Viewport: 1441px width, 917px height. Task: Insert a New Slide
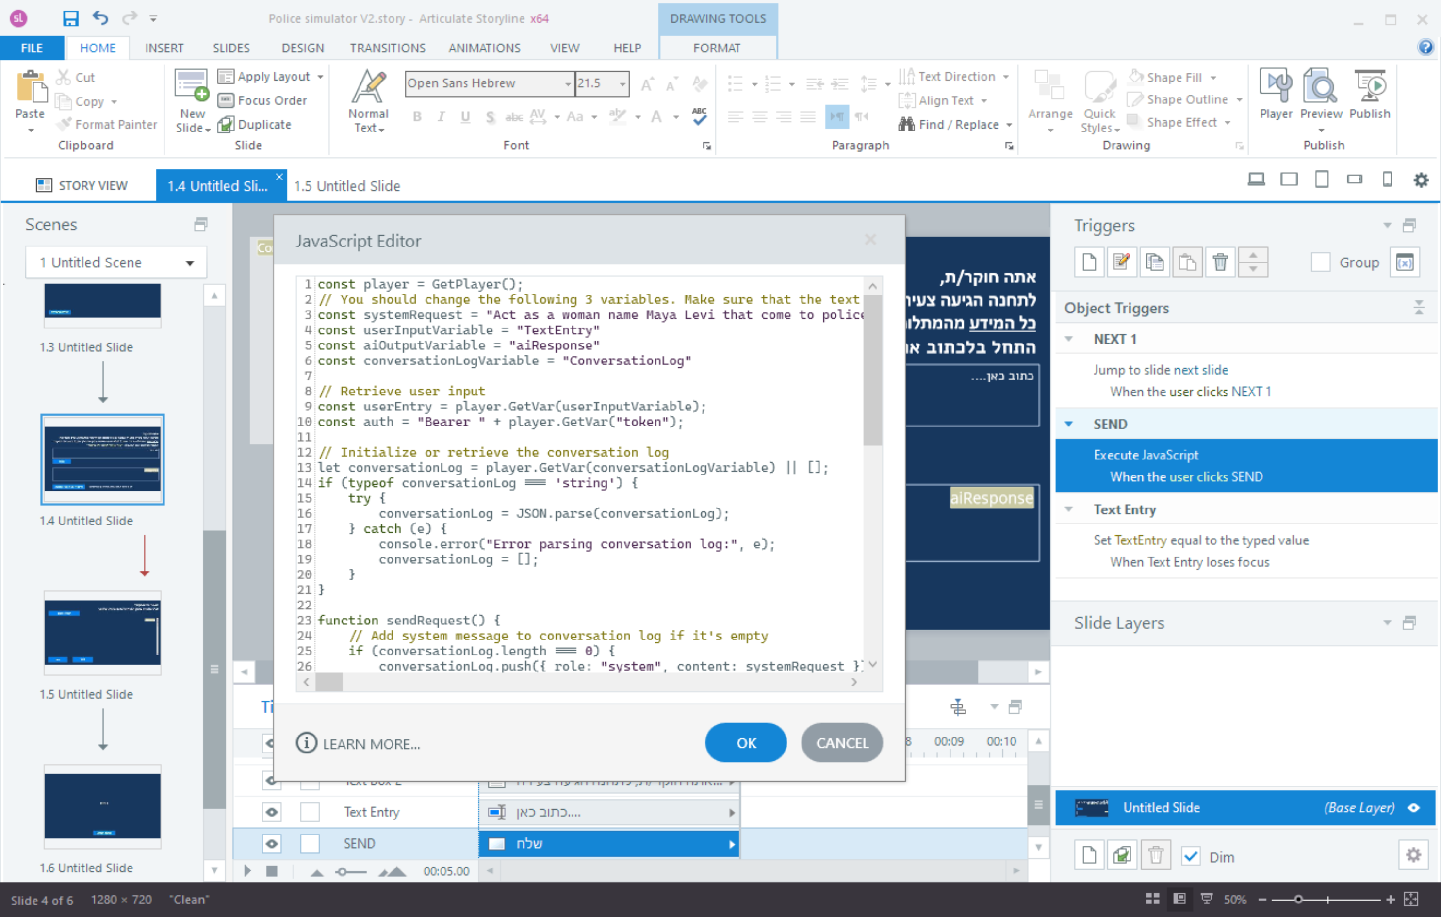(192, 100)
